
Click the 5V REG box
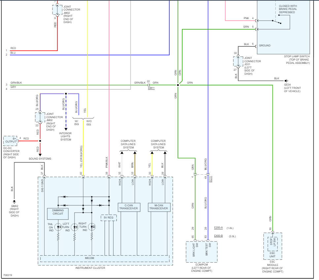pyautogui.click(x=109, y=218)
